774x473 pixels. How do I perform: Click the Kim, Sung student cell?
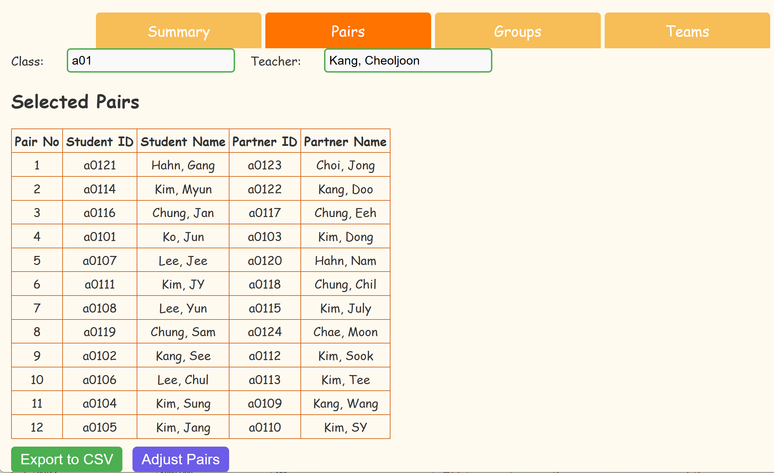point(183,404)
